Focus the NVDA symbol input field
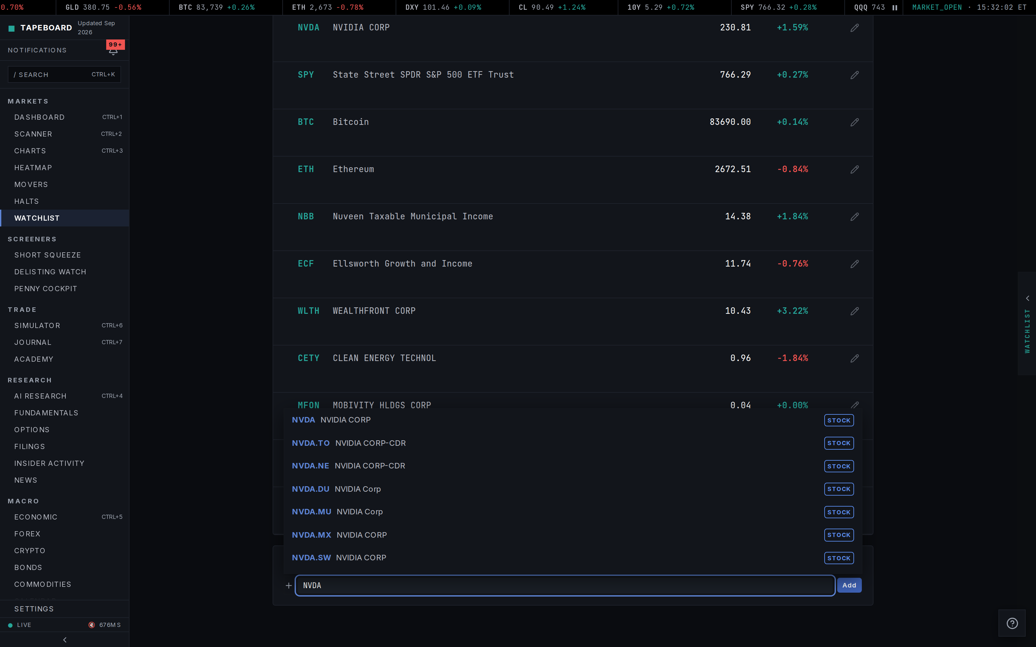The height and width of the screenshot is (647, 1036). click(565, 586)
